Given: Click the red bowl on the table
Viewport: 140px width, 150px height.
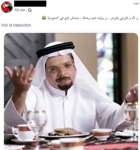Looking at the screenshot, I should click(x=102, y=134).
